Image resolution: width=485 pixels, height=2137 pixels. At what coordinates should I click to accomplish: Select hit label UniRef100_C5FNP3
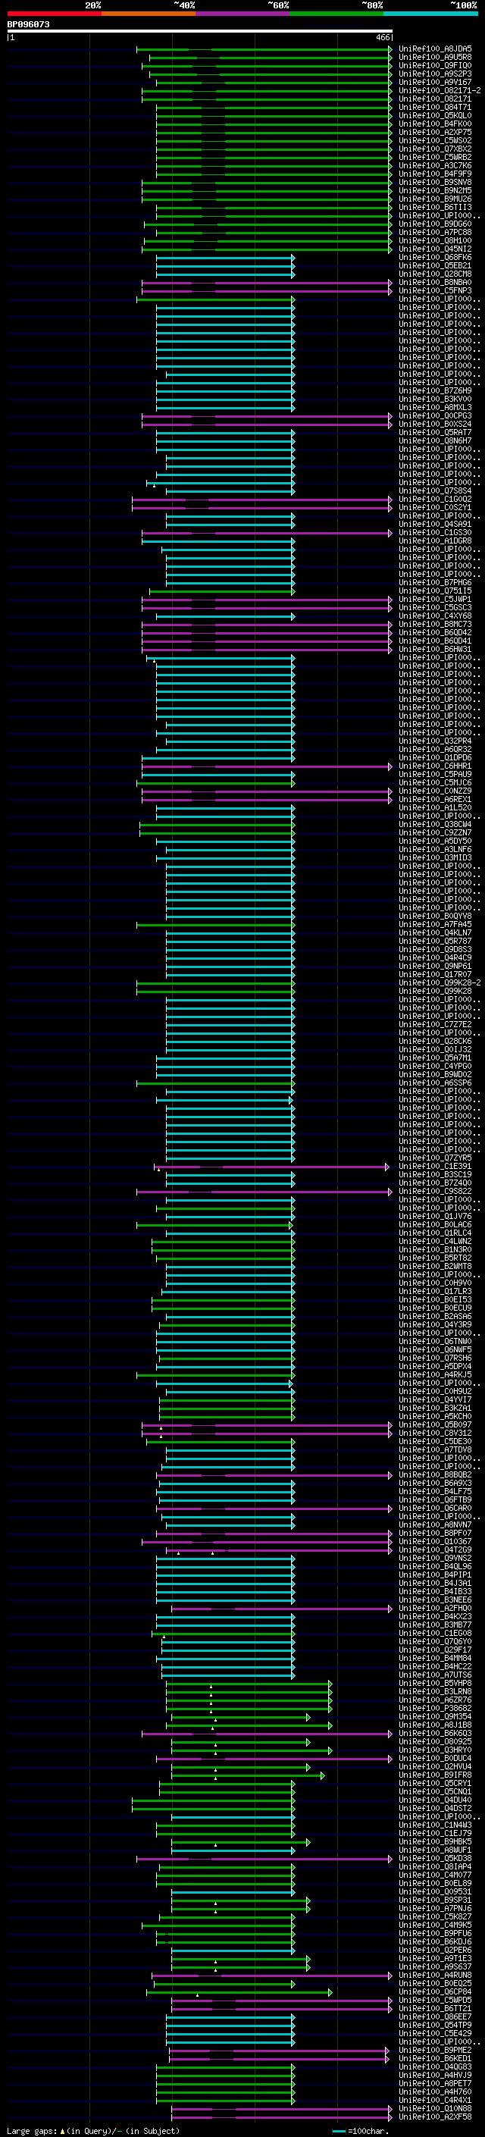pos(435,291)
